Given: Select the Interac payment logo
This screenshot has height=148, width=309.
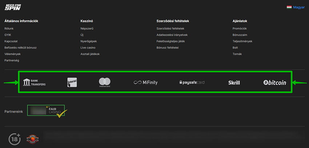Looking at the screenshot, I should (72, 82).
